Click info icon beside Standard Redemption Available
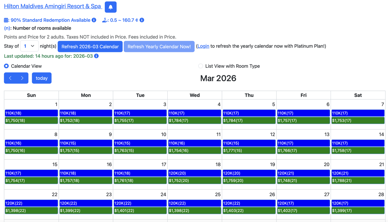The height and width of the screenshot is (222, 388). (94, 20)
